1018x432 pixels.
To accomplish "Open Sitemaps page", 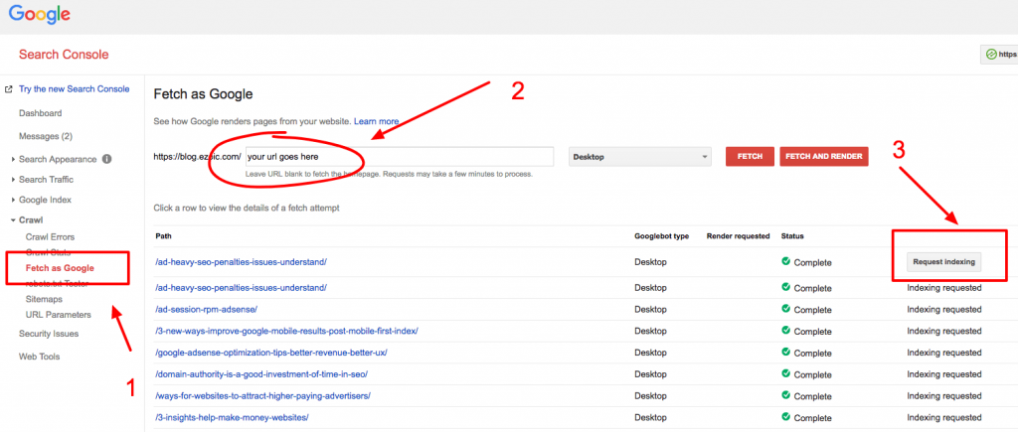I will click(44, 300).
